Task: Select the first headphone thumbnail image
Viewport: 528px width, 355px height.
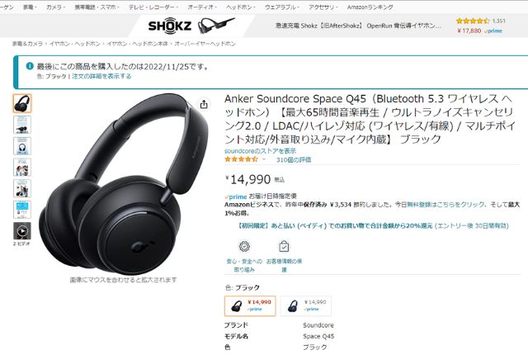Action: [x=22, y=103]
